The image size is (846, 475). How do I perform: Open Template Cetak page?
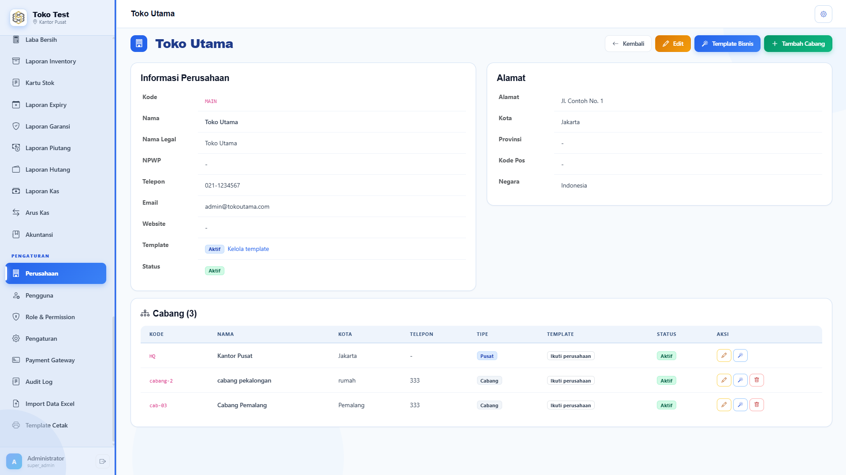pyautogui.click(x=56, y=425)
